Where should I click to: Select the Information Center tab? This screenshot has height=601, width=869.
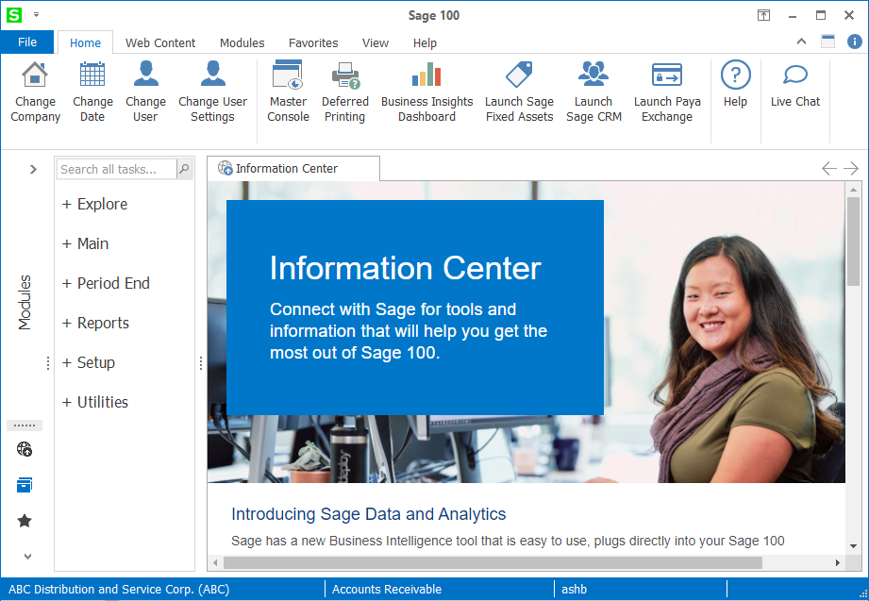(x=287, y=169)
